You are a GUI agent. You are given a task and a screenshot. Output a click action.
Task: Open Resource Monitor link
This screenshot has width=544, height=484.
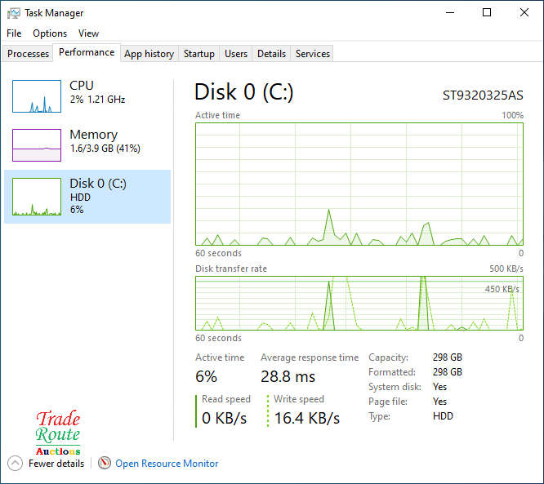pos(167,463)
